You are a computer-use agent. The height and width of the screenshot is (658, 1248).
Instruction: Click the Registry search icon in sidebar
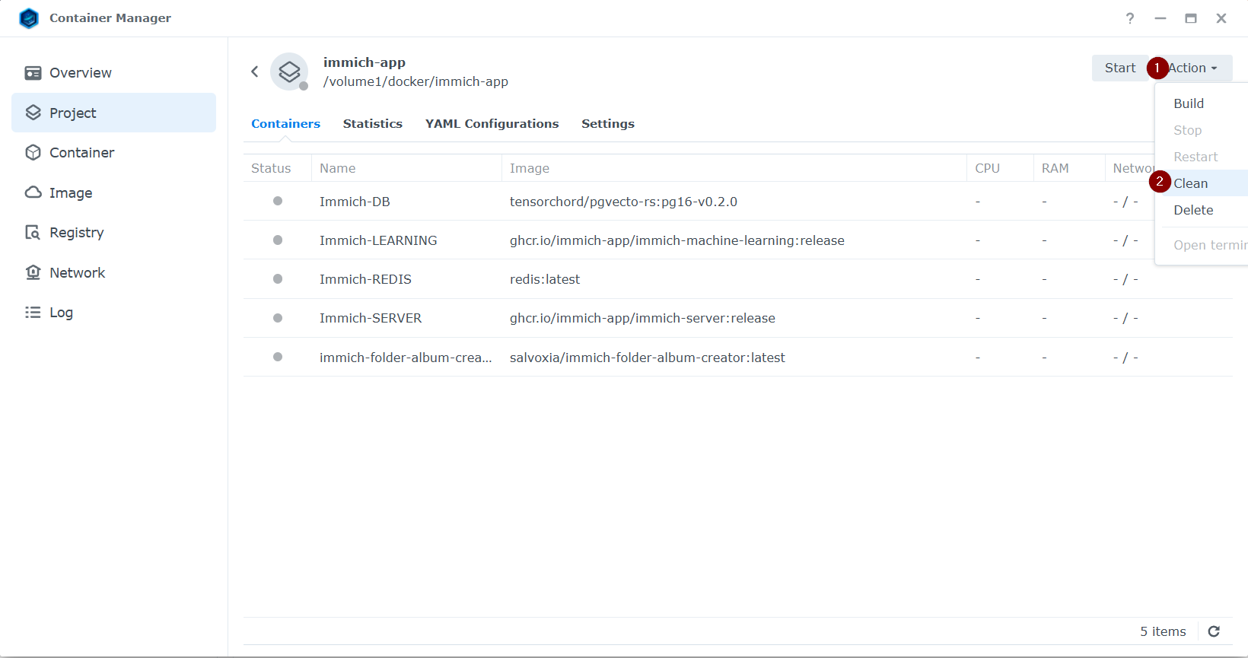coord(33,233)
